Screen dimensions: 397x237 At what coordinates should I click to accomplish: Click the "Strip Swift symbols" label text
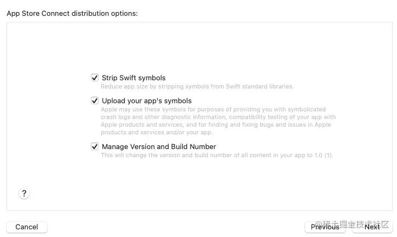click(x=134, y=78)
